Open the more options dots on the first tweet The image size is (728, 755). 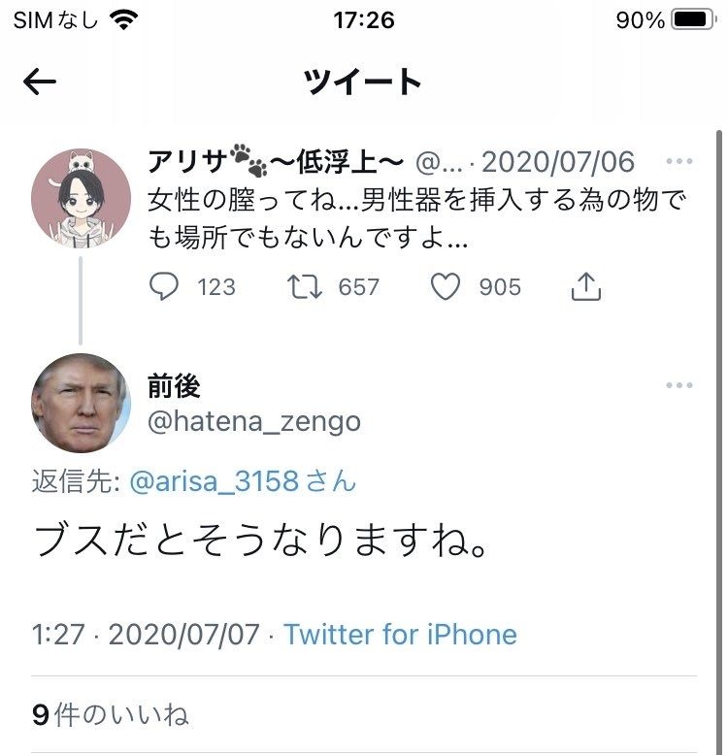(x=678, y=162)
